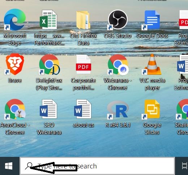
Task: Open the Google Docs shortcut
Action: (151, 20)
